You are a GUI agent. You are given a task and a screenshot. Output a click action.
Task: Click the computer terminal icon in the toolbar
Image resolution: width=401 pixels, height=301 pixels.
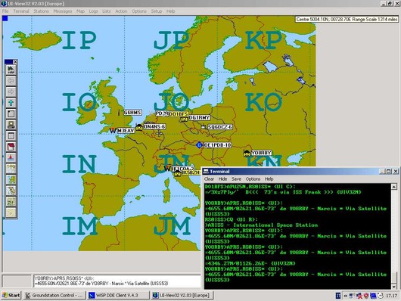click(11, 125)
